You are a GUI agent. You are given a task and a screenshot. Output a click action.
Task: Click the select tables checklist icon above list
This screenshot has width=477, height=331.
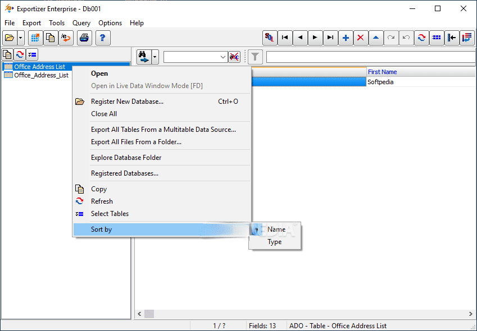tap(32, 54)
